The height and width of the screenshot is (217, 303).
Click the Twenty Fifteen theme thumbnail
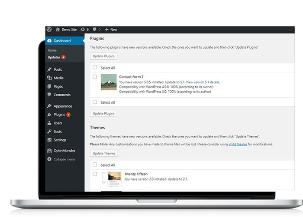pos(112,179)
